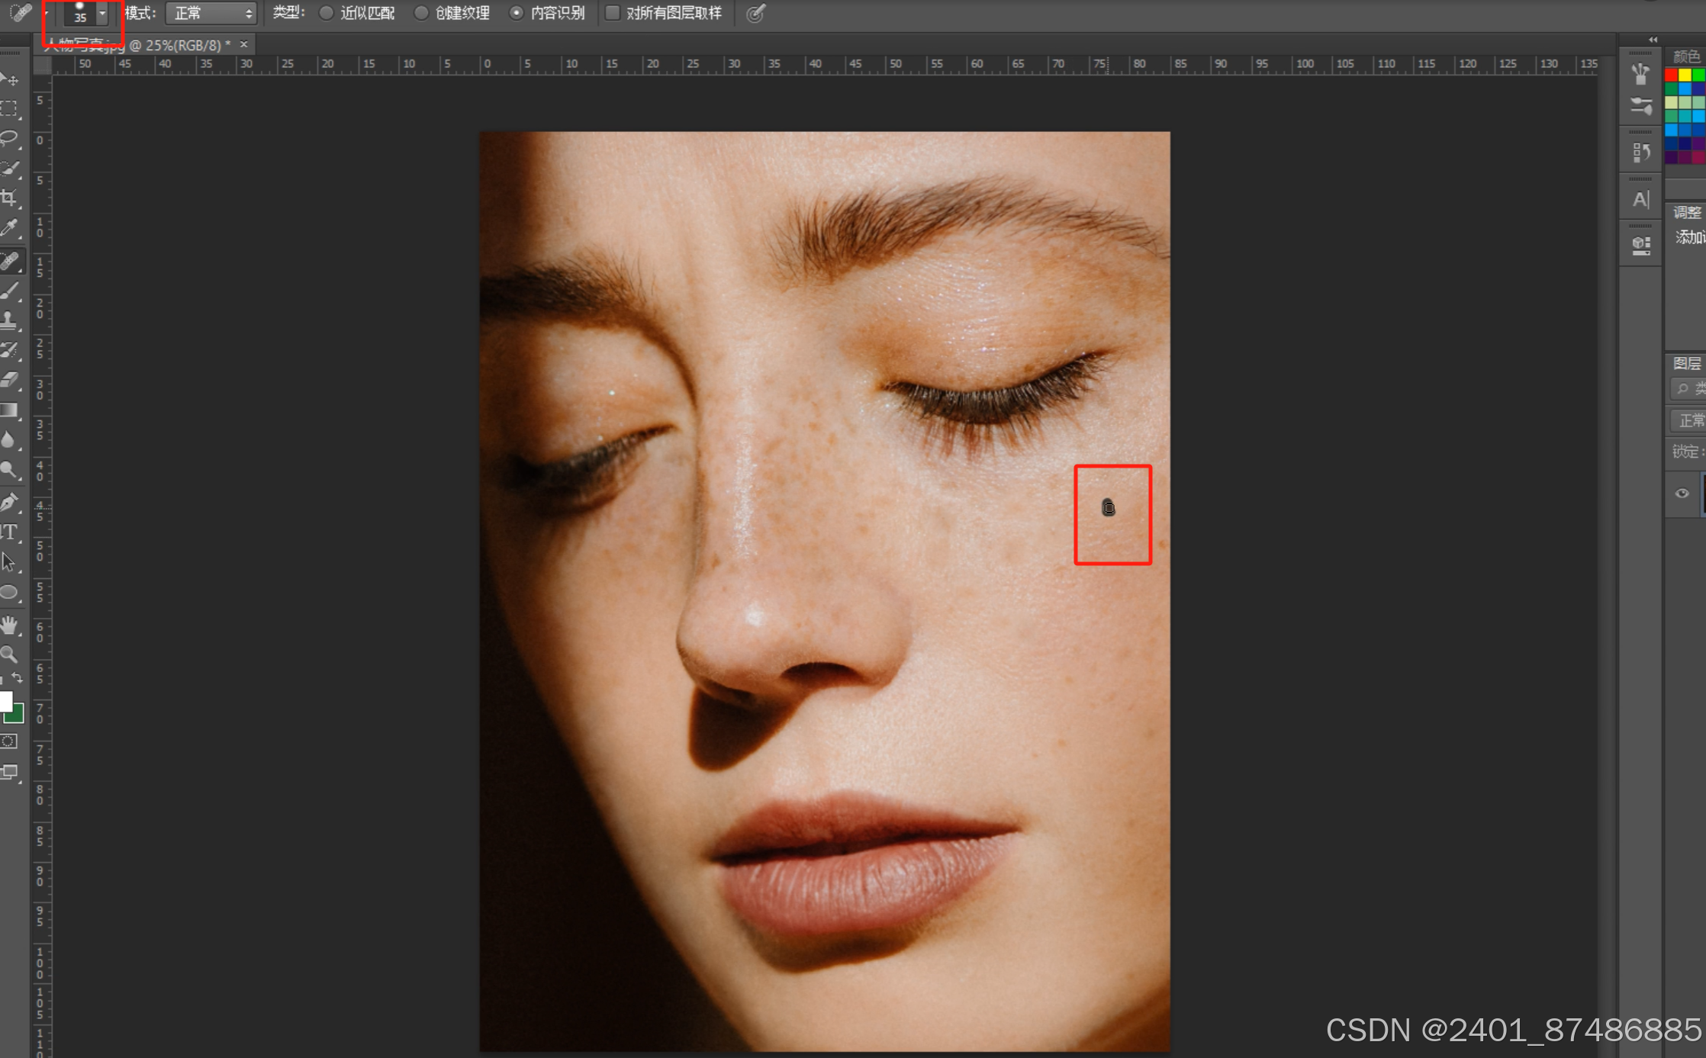
Task: Select 创建纹理 type radio button
Action: click(x=421, y=13)
